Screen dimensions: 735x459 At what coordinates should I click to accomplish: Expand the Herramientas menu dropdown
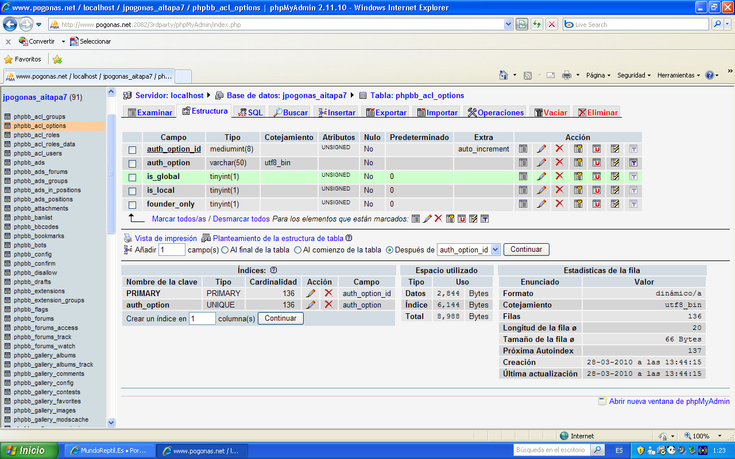(698, 75)
